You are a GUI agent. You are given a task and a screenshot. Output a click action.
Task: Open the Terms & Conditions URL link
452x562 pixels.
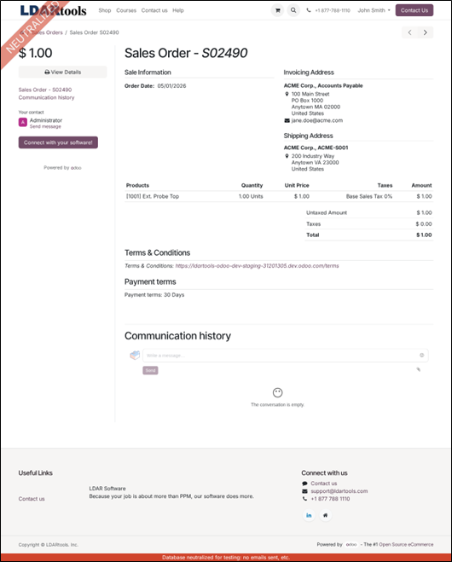coord(257,265)
